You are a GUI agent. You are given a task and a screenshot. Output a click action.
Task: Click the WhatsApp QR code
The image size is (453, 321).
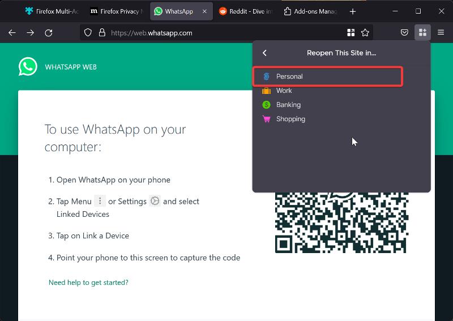click(341, 222)
